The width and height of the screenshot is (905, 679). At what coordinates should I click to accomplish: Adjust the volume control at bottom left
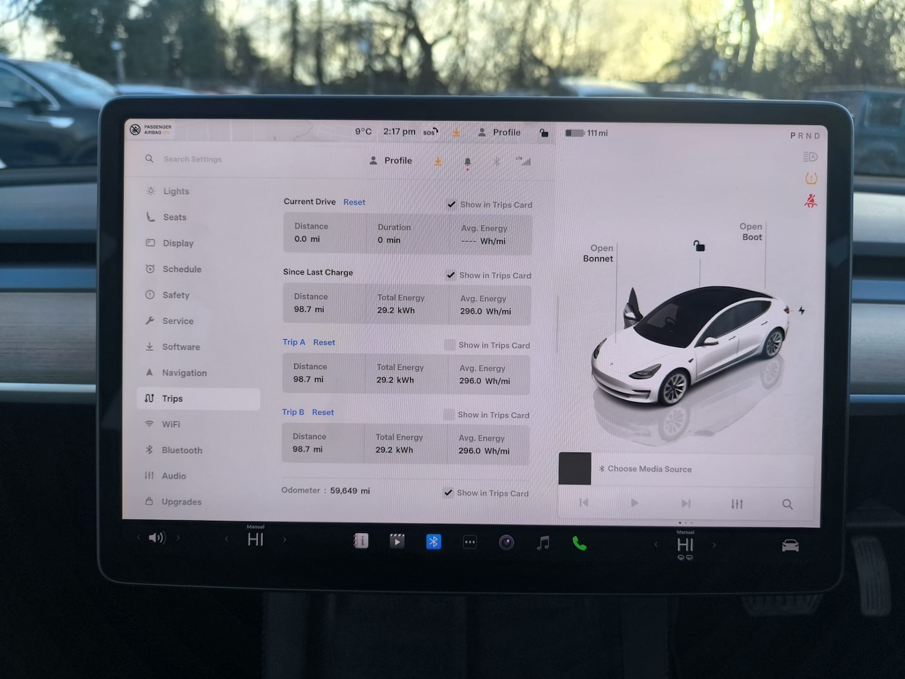pos(157,537)
